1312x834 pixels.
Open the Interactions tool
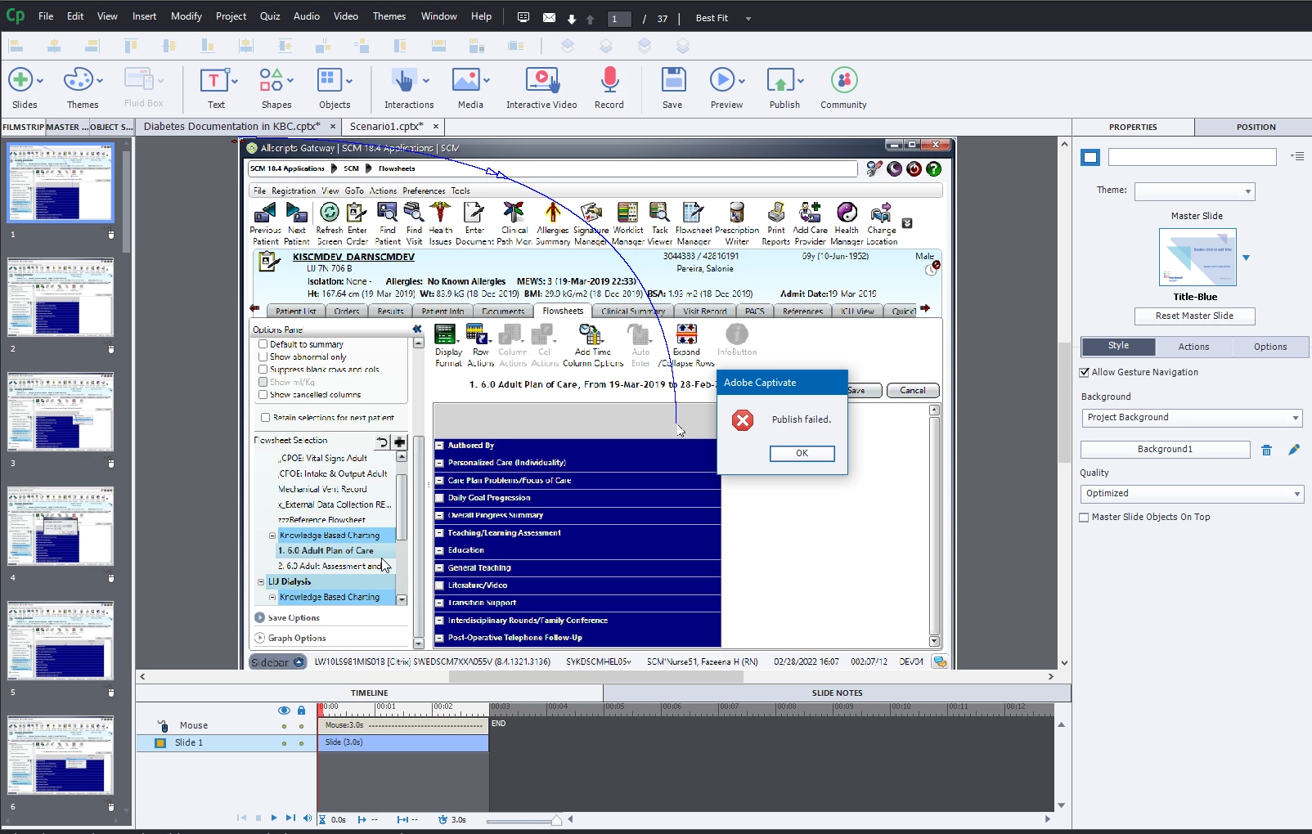coord(404,80)
